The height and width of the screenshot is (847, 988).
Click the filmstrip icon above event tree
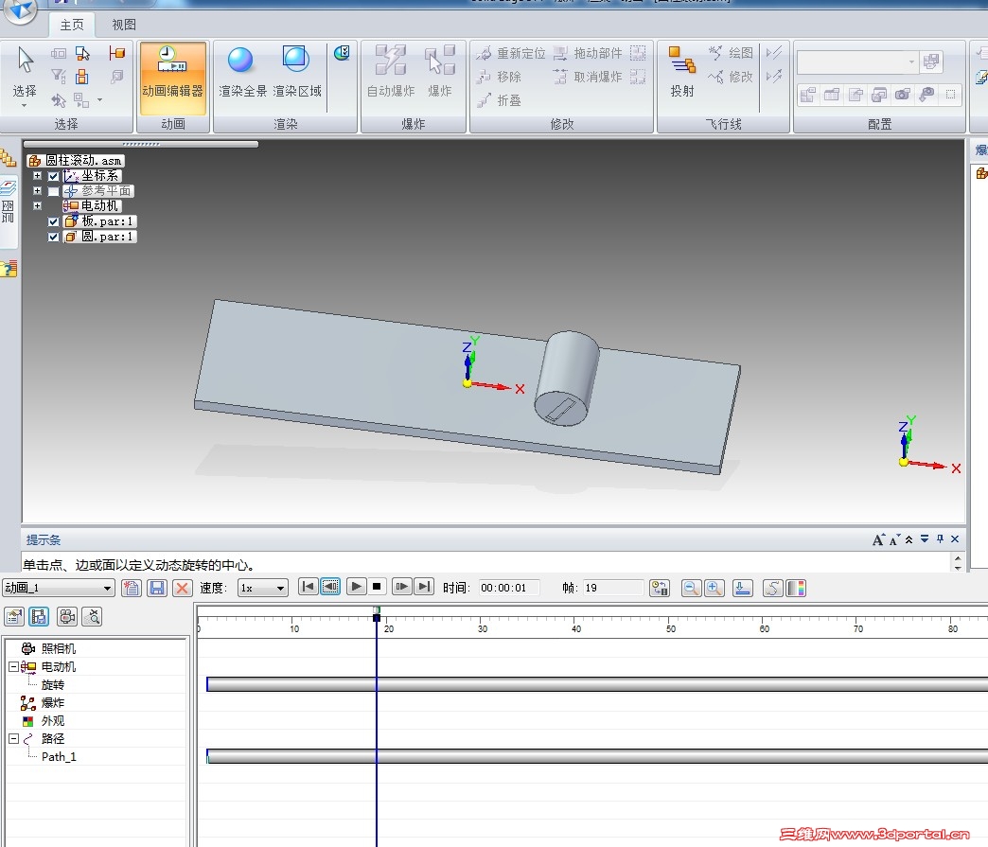coord(39,616)
